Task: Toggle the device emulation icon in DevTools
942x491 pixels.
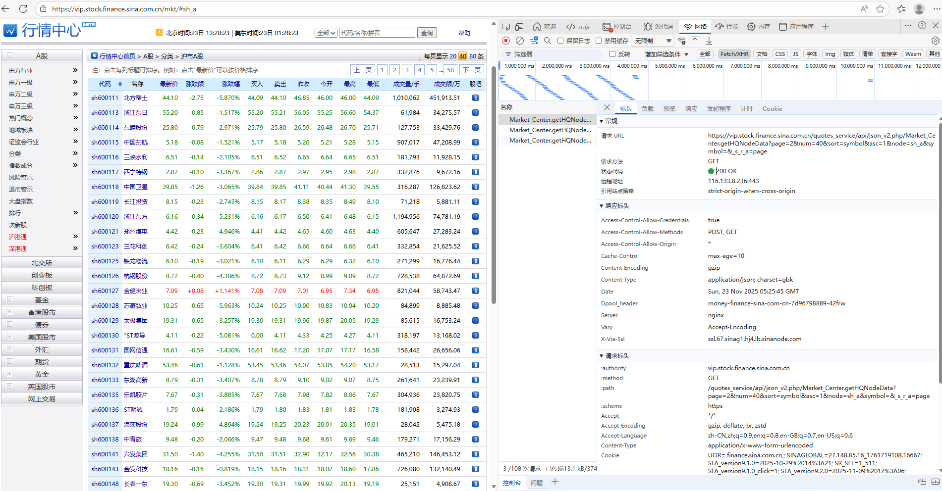Action: point(519,27)
